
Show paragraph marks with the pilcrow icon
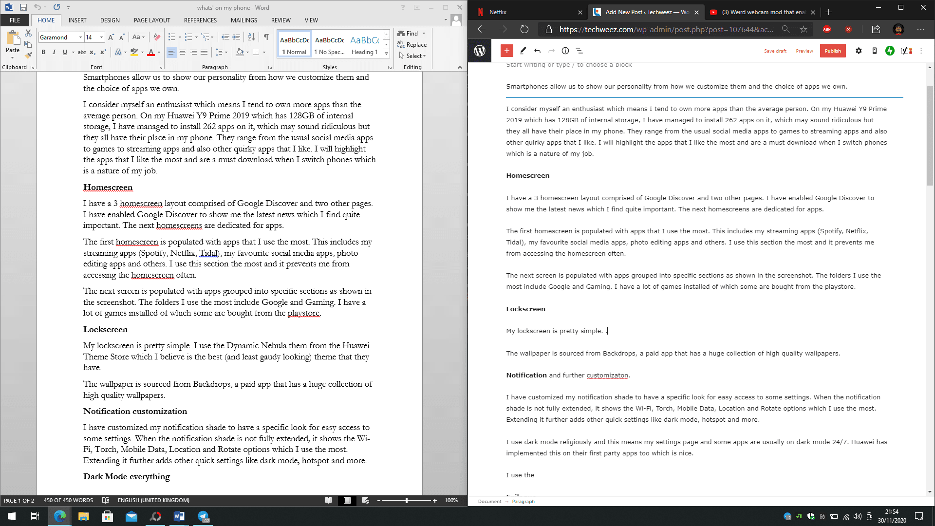[266, 37]
